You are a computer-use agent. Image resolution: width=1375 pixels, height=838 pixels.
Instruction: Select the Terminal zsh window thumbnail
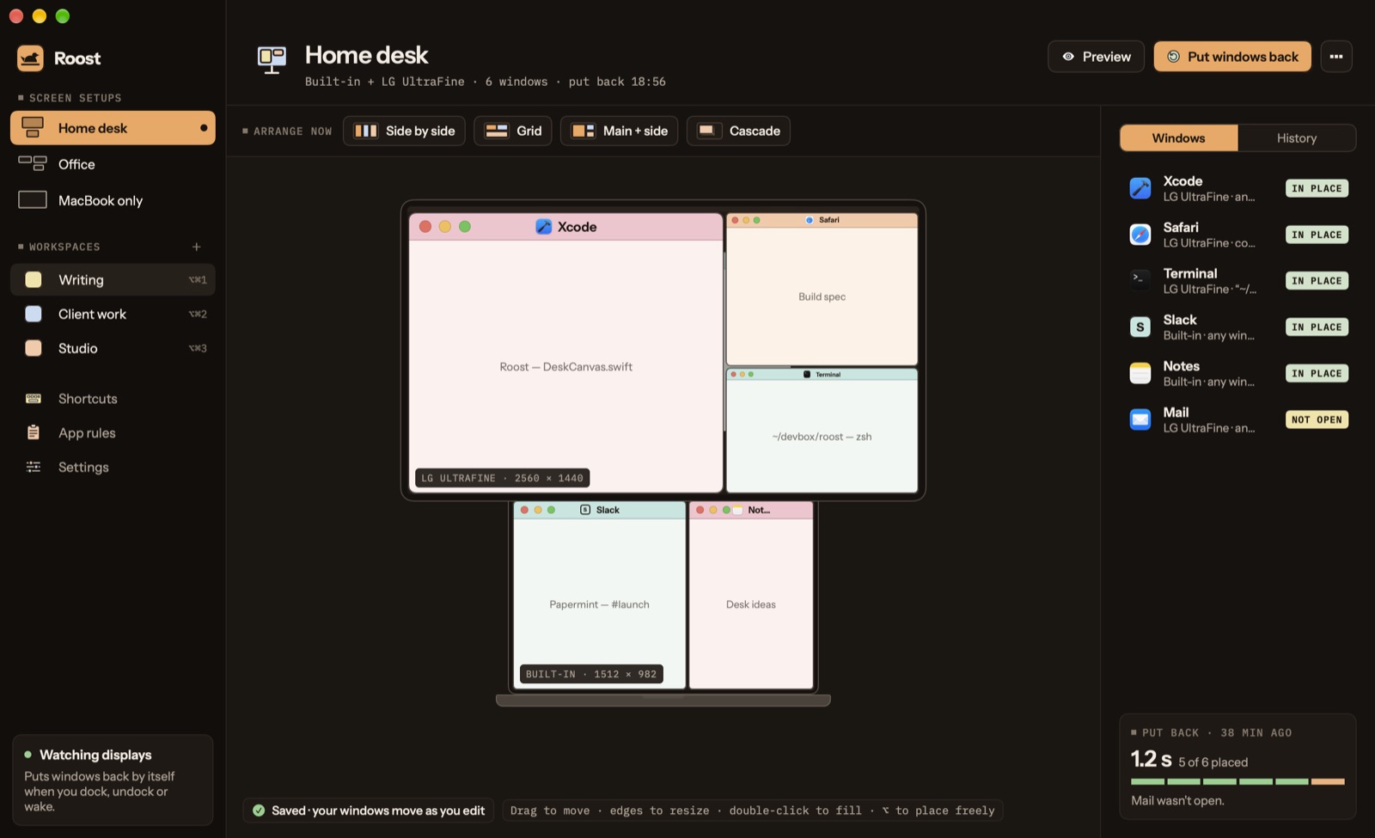(x=822, y=431)
